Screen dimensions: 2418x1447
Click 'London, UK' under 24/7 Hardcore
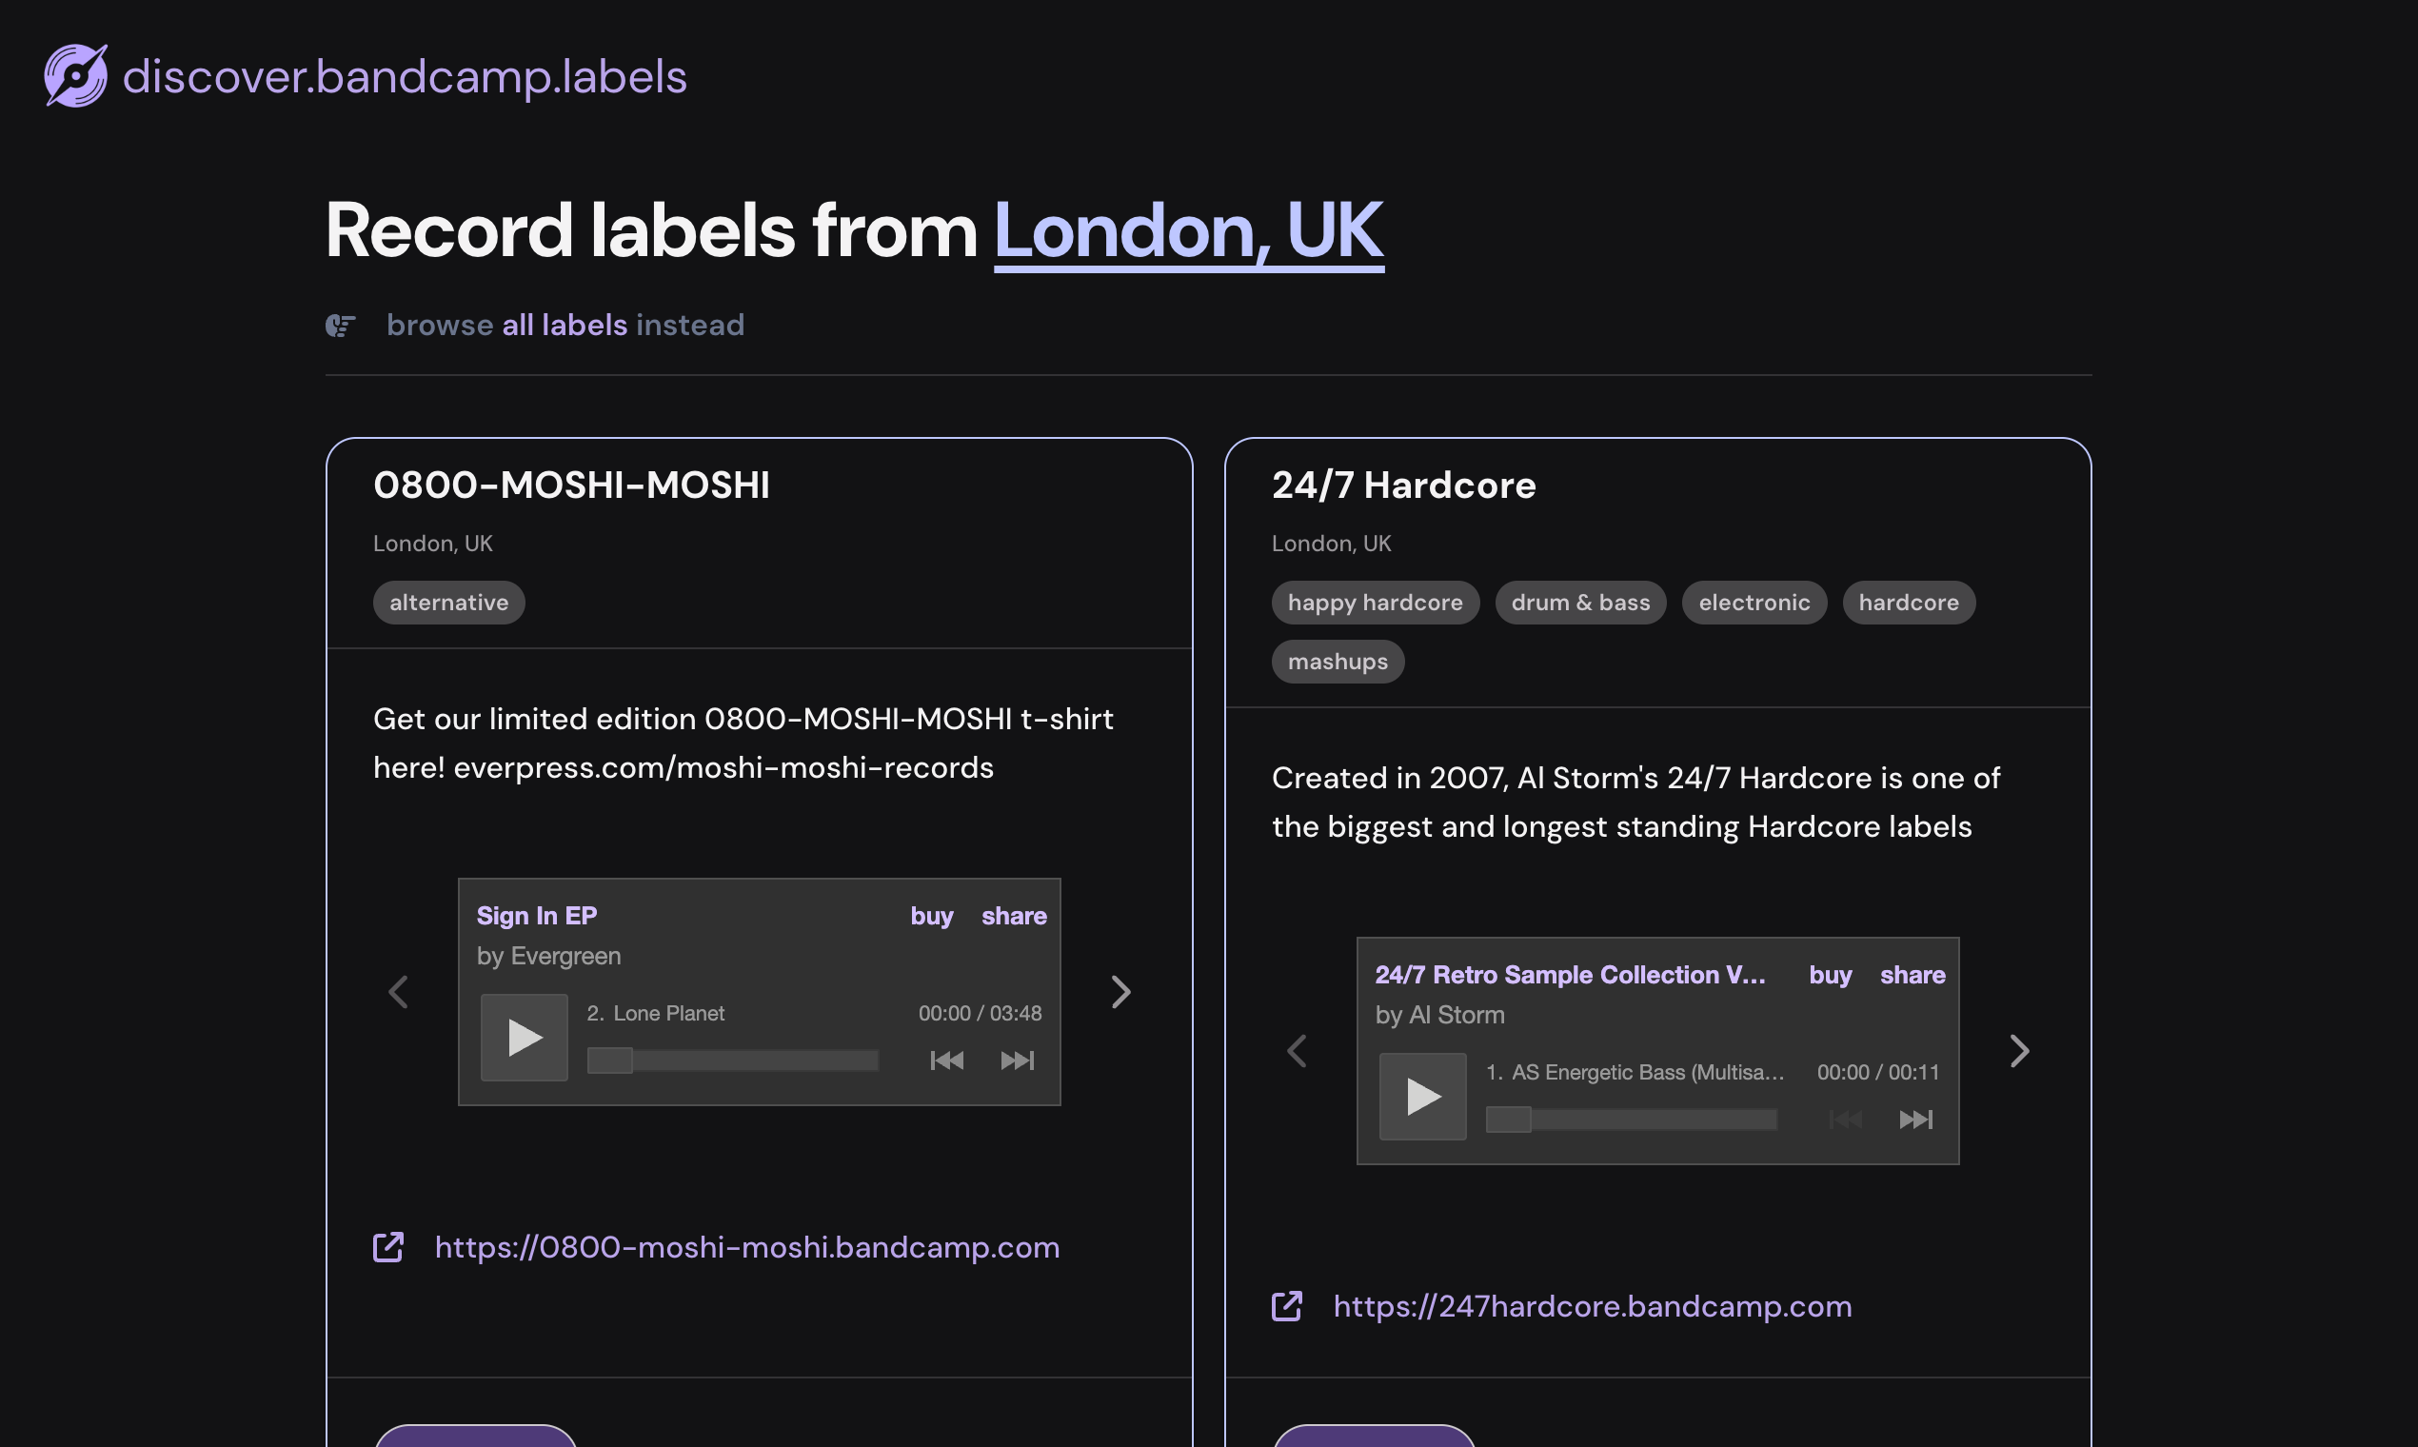[1331, 544]
